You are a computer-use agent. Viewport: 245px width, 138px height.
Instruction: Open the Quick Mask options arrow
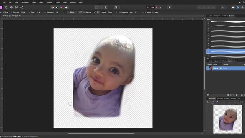[x=119, y=7]
